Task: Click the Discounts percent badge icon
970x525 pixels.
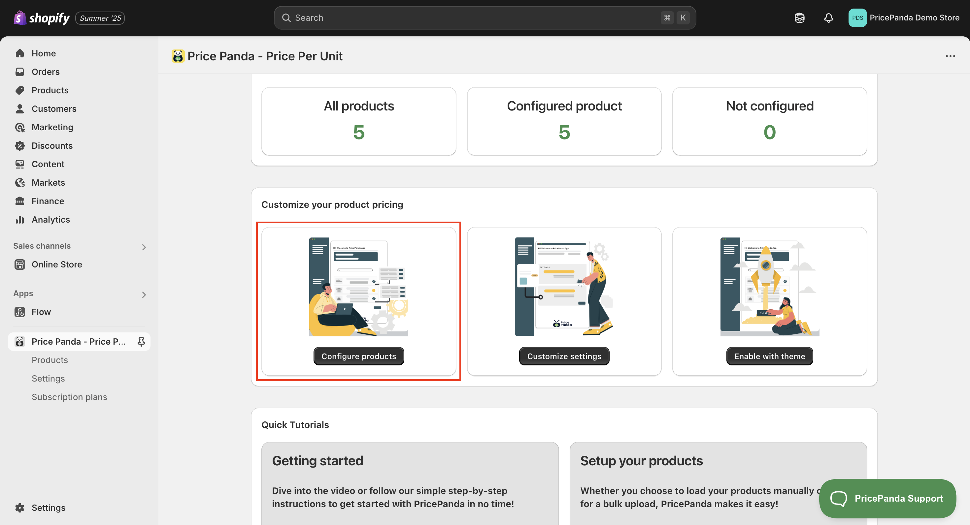Action: coord(20,146)
